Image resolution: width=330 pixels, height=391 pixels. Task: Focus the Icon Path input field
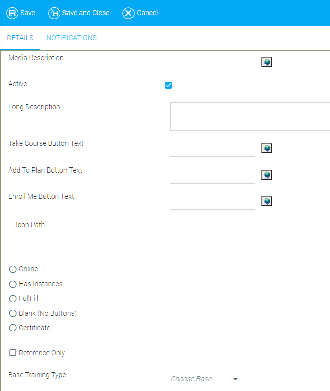pos(252,231)
